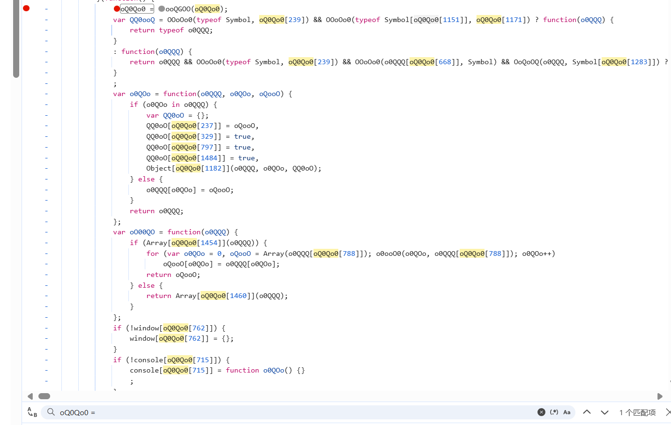Click the '1 个匹配项' match count label
Screen dimensions: 671x425
[x=637, y=412]
